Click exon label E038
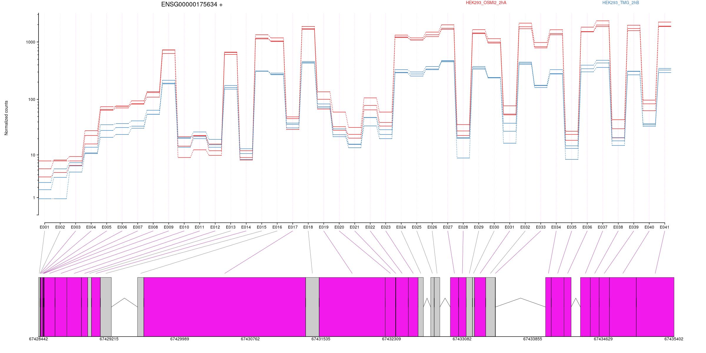The height and width of the screenshot is (353, 706). coord(618,227)
